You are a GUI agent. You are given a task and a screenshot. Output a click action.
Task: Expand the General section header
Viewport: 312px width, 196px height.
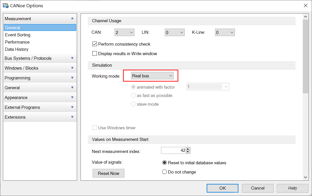click(x=40, y=87)
